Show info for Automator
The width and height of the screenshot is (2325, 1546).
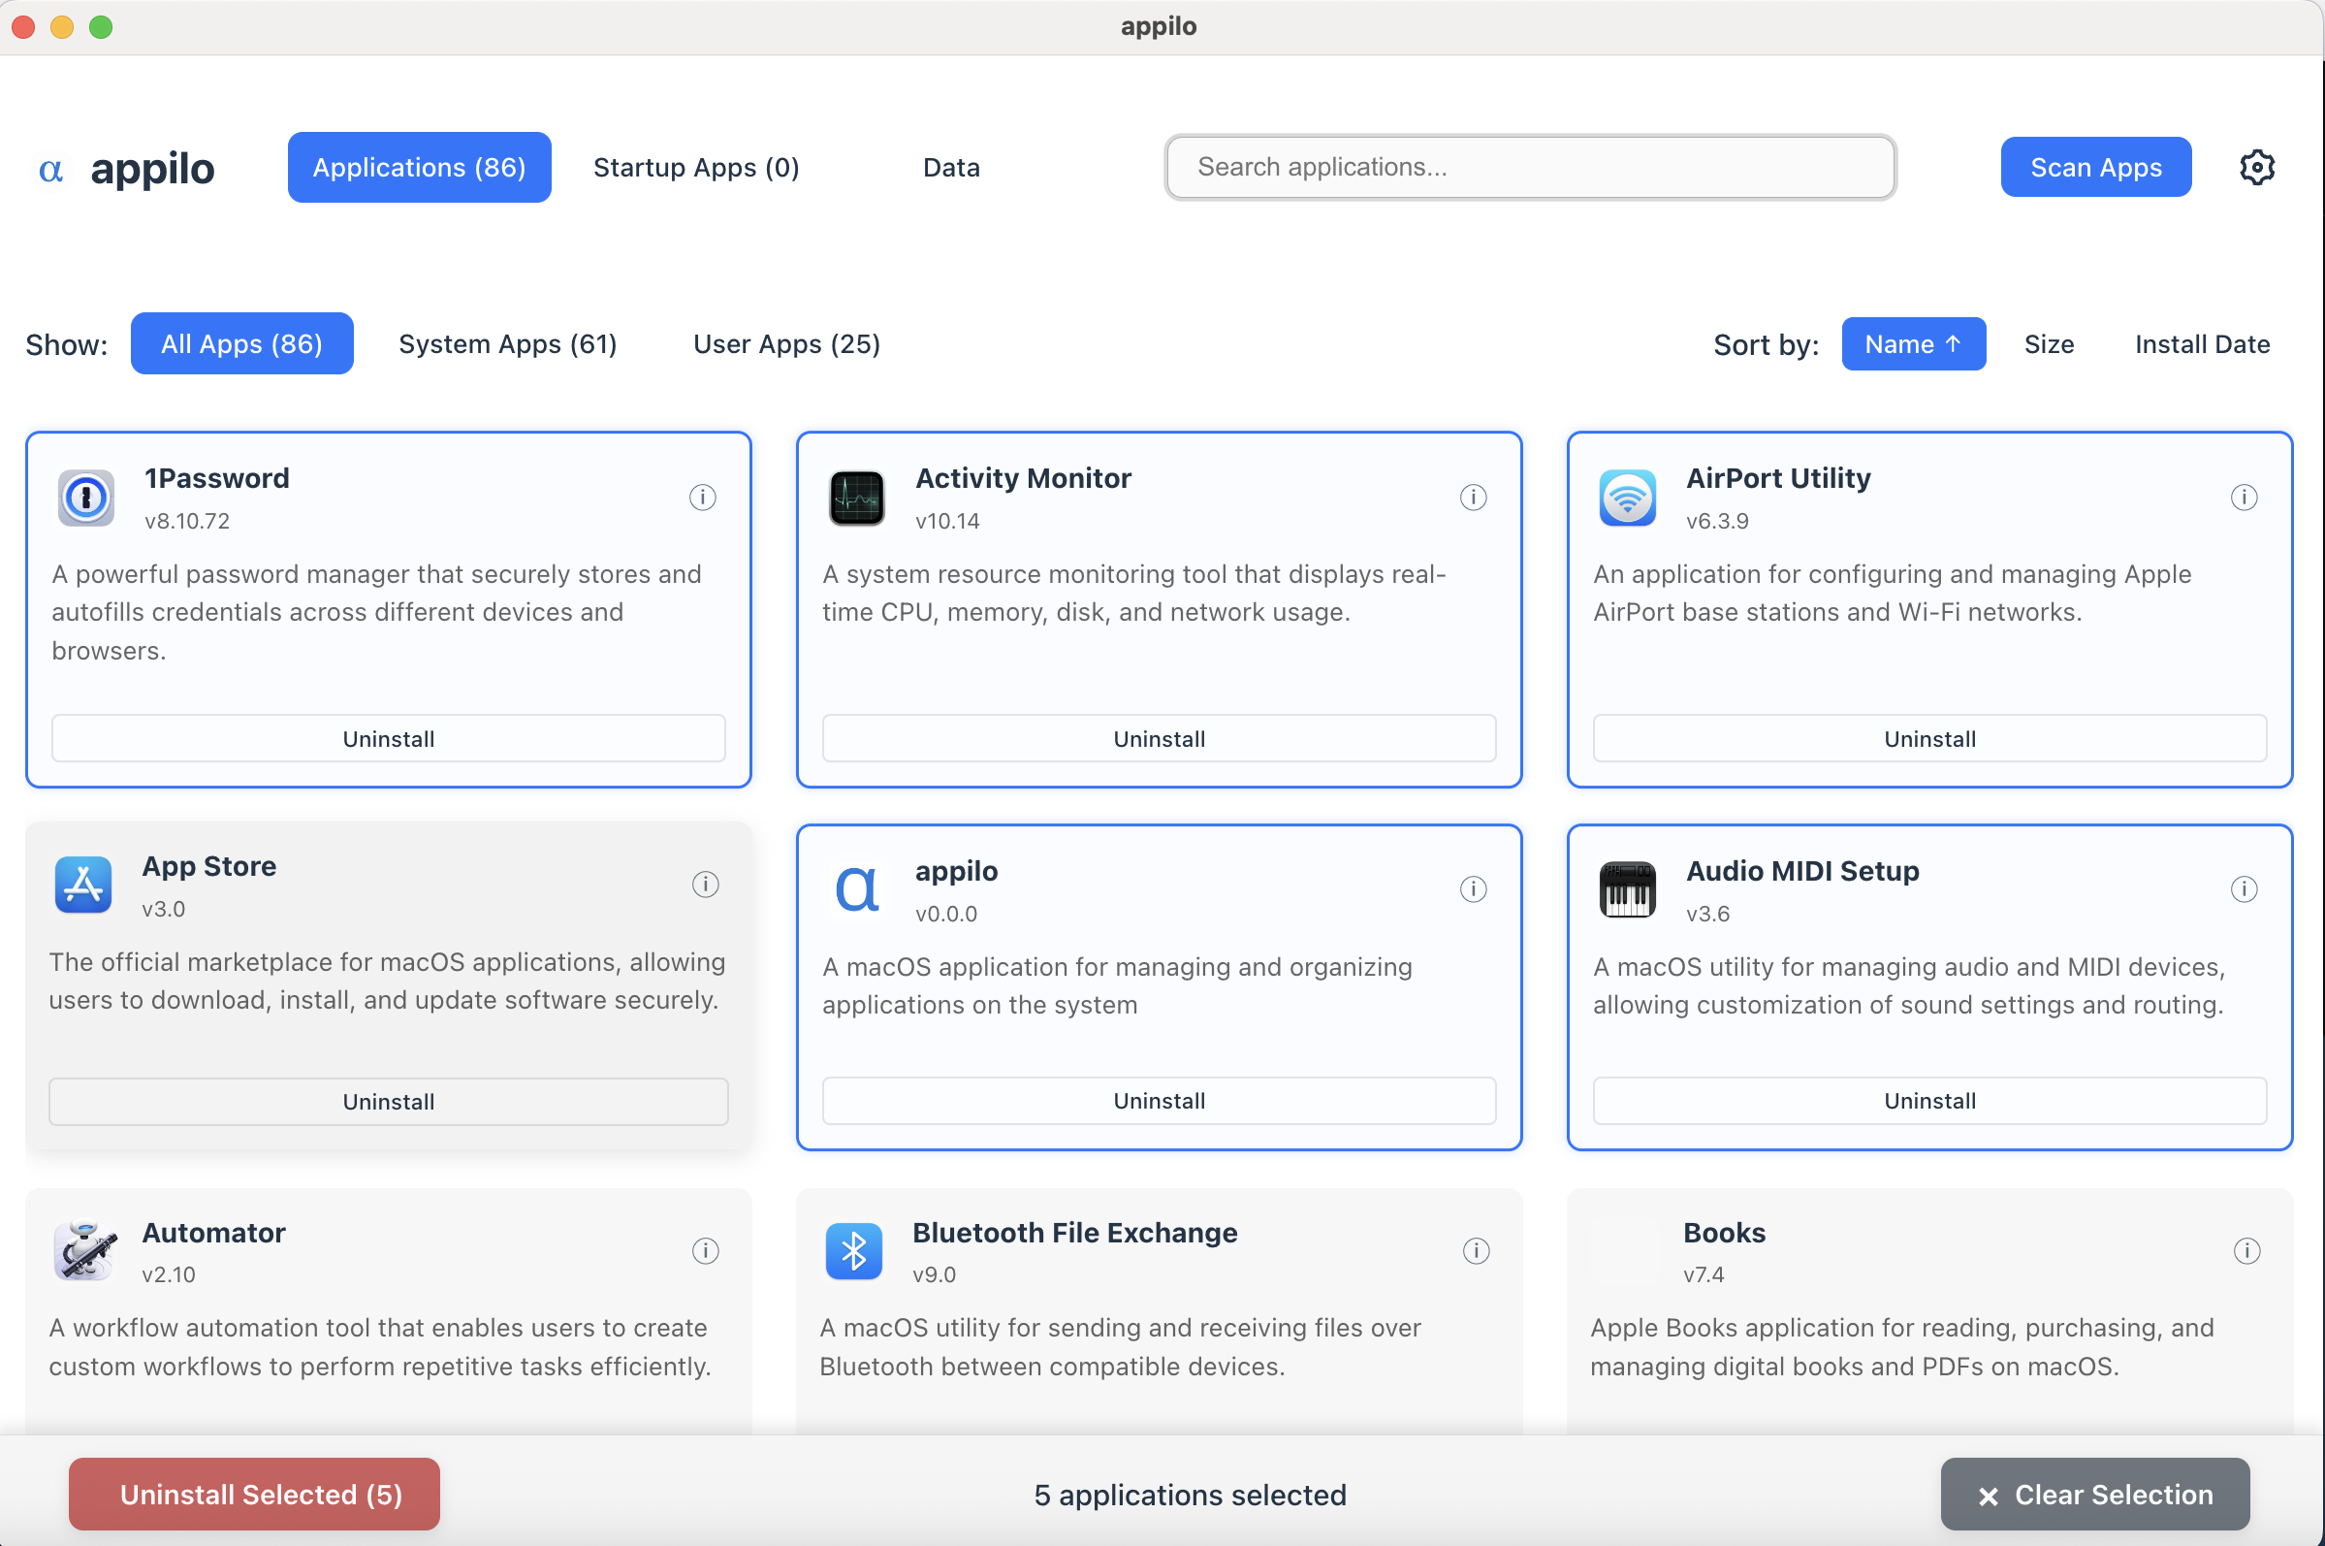point(705,1251)
